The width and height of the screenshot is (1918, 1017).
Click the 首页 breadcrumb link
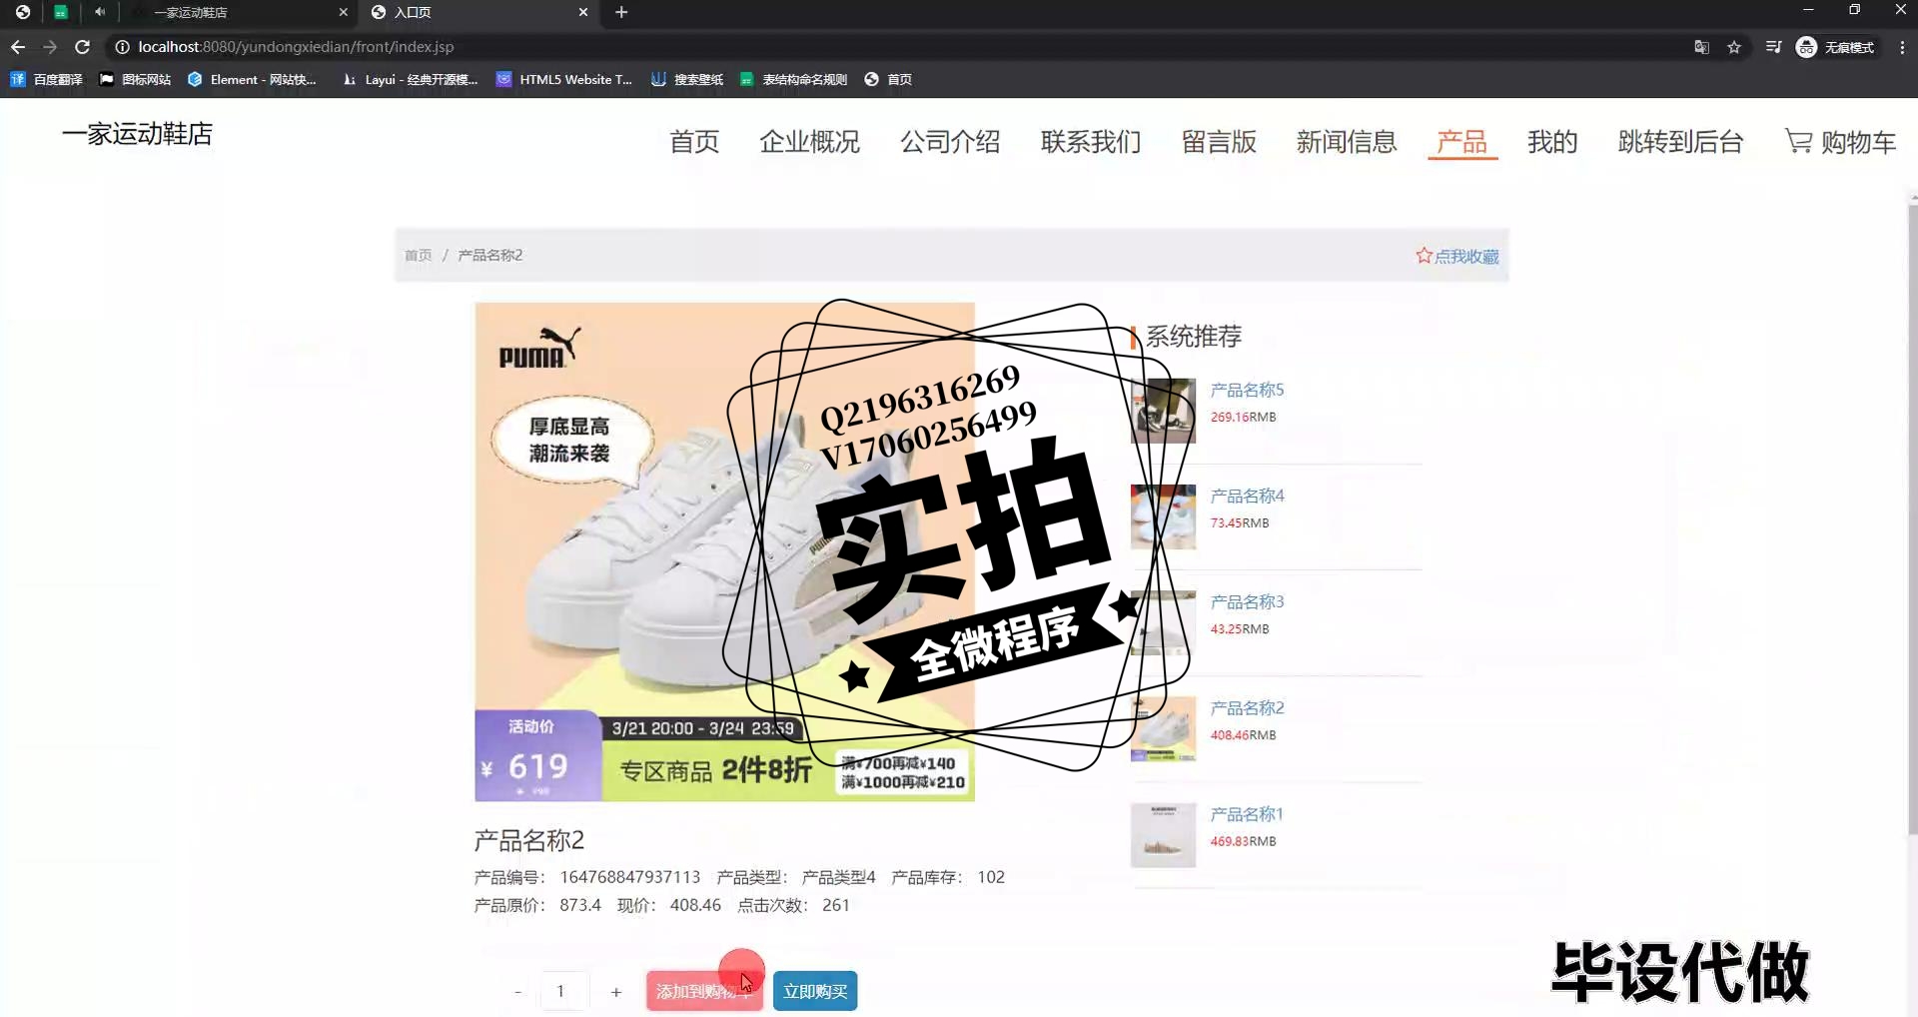[418, 256]
